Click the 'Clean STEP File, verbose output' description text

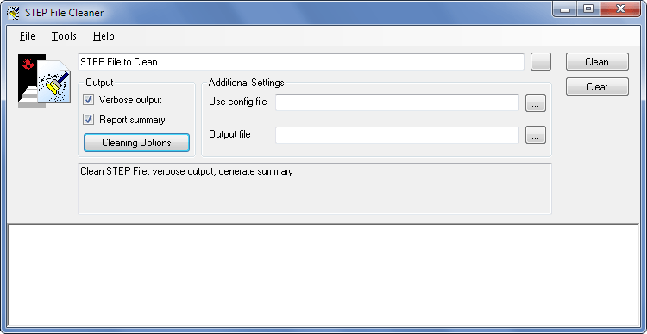(x=186, y=171)
